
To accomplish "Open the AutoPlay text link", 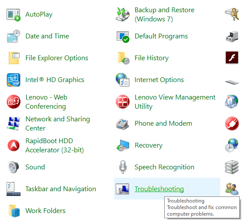I will point(39,14).
